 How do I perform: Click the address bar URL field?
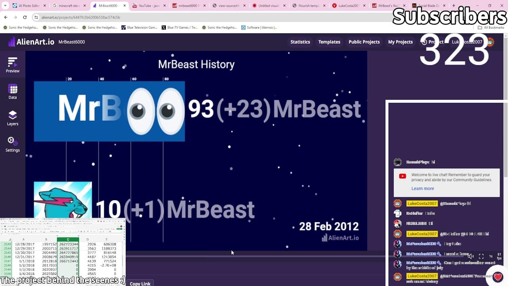pos(214,17)
